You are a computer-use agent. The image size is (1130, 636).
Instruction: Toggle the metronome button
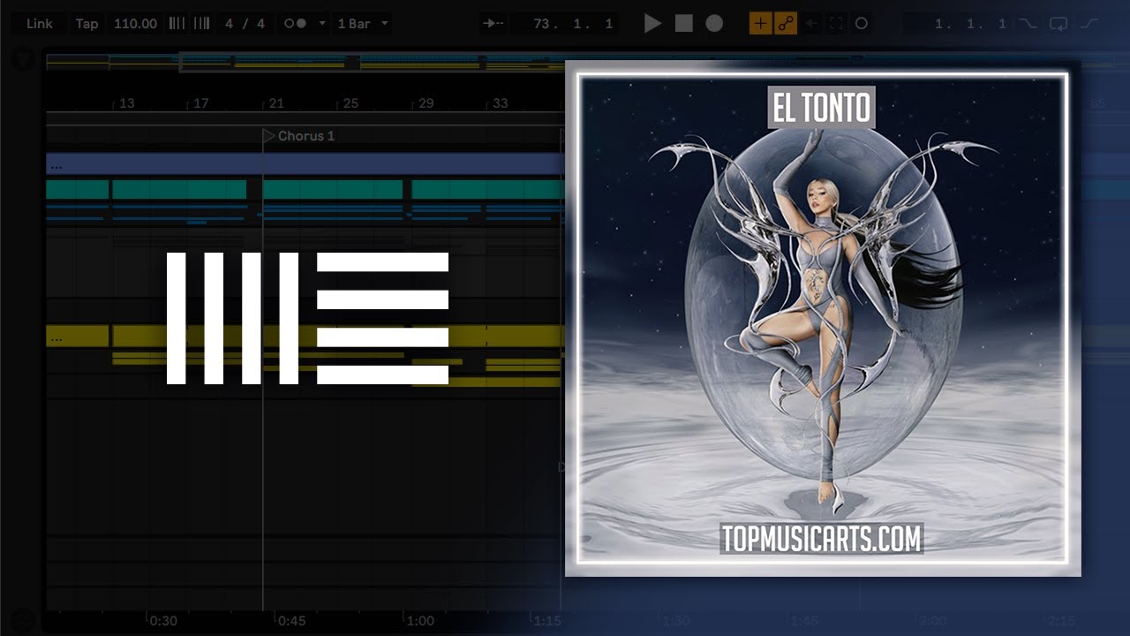click(x=295, y=24)
